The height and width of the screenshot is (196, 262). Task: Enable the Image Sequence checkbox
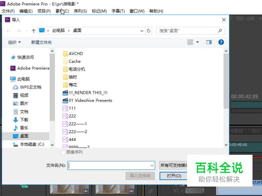[x=63, y=152]
